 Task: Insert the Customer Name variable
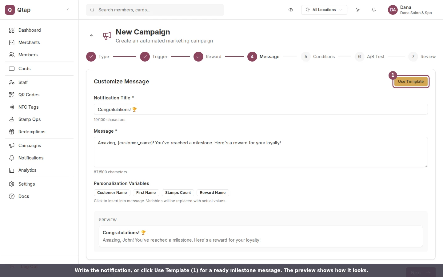[112, 193]
